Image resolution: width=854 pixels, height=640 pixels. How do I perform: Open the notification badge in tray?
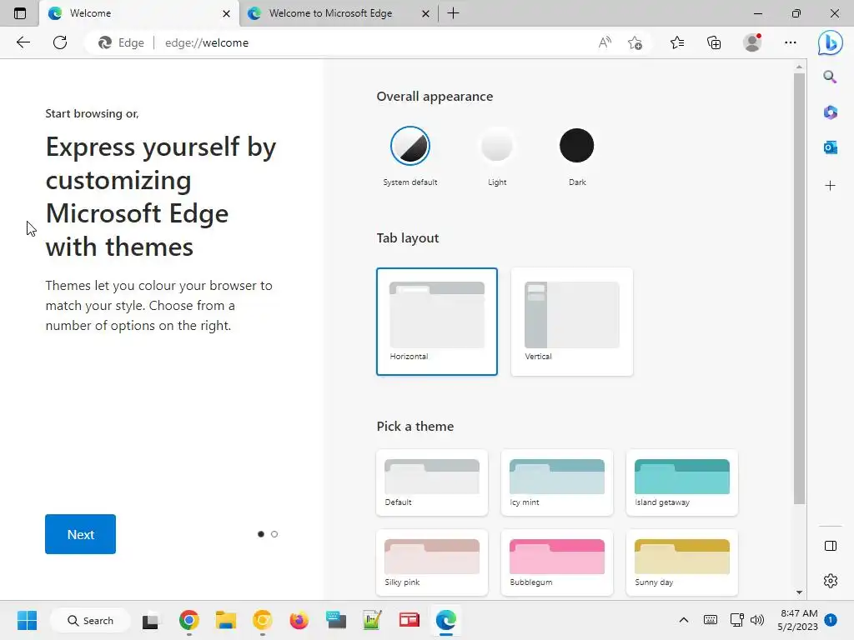pos(831,620)
